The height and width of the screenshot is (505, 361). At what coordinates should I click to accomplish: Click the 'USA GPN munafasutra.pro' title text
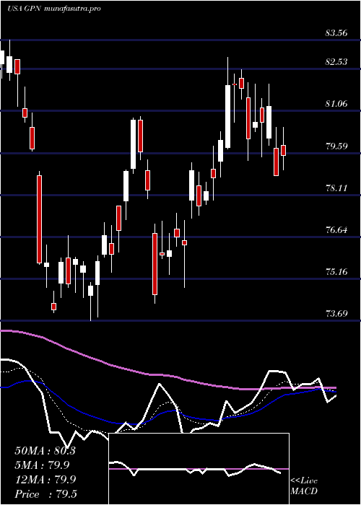54,9
